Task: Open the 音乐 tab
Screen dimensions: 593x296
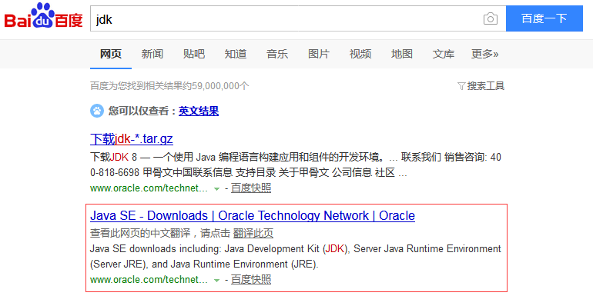Action: 277,54
